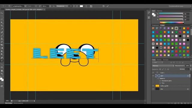Toggle Quick Mask mode in toolbar
The height and width of the screenshot is (108, 192).
pyautogui.click(x=2, y=83)
